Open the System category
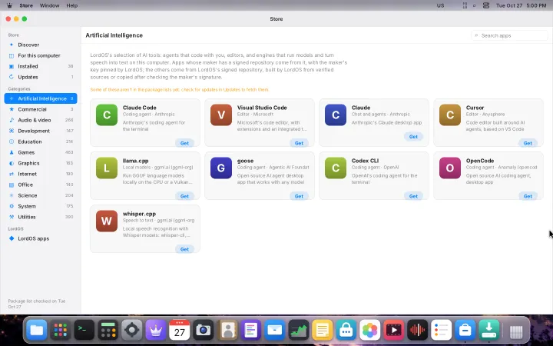The width and height of the screenshot is (553, 346). point(41,206)
